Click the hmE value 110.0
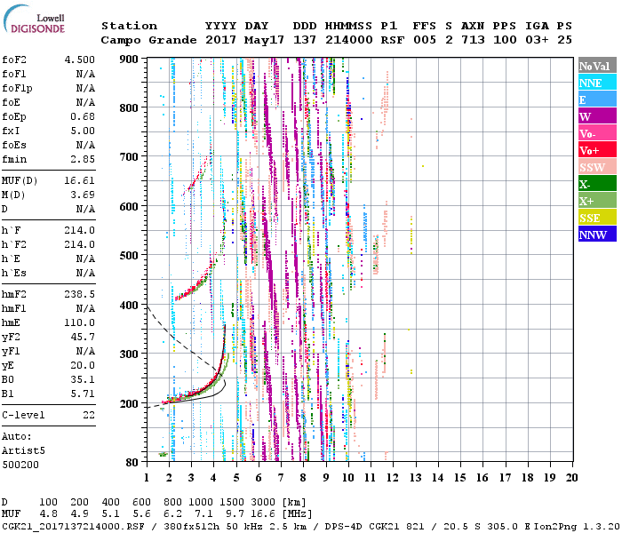 [x=80, y=322]
